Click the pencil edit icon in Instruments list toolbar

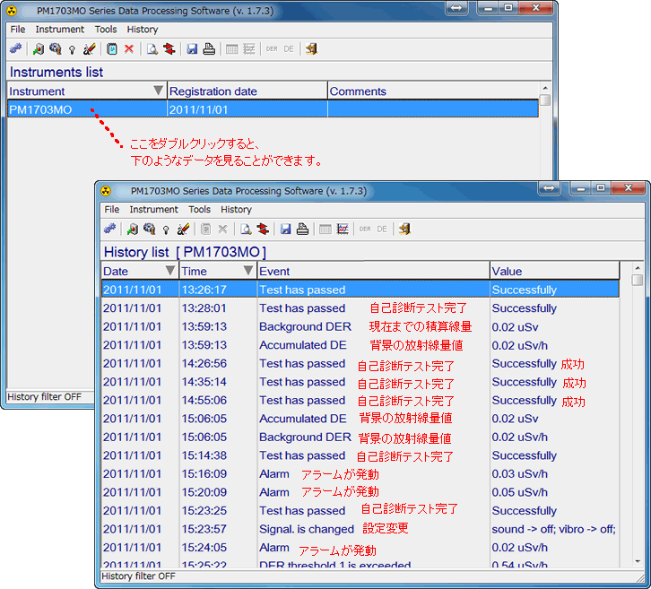coord(90,49)
